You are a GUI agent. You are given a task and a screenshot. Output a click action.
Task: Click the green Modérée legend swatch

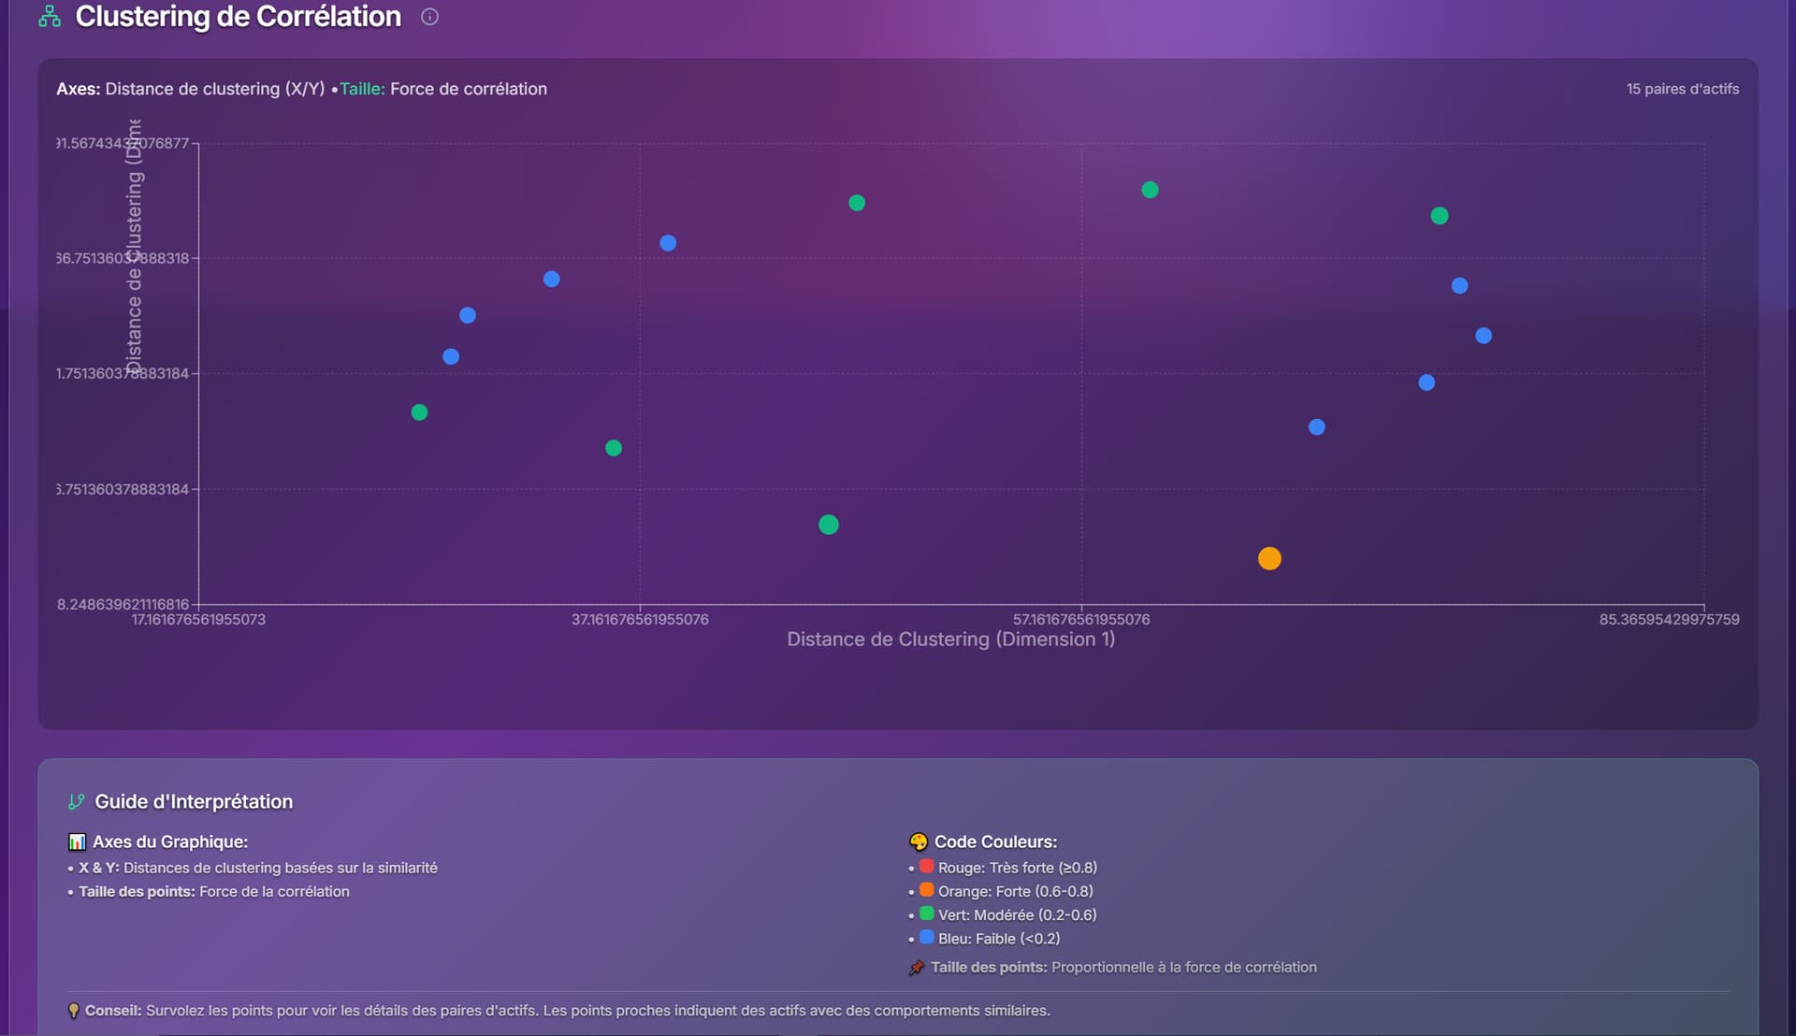[x=926, y=914]
